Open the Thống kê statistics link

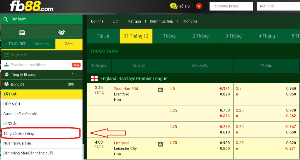point(190,21)
